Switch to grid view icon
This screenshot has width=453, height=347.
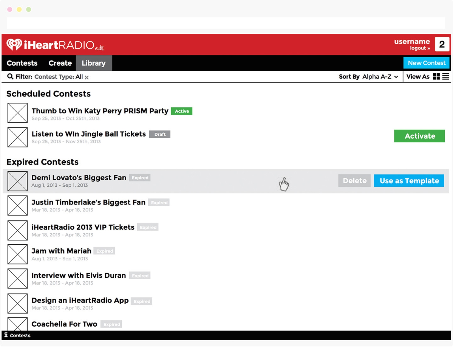point(436,76)
